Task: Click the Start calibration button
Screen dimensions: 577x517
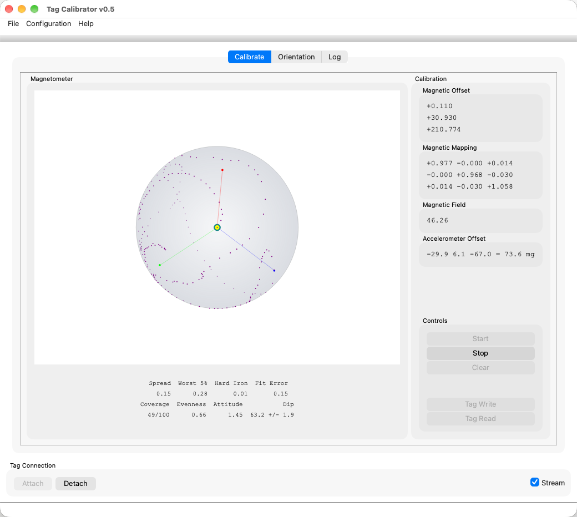Action: point(480,338)
